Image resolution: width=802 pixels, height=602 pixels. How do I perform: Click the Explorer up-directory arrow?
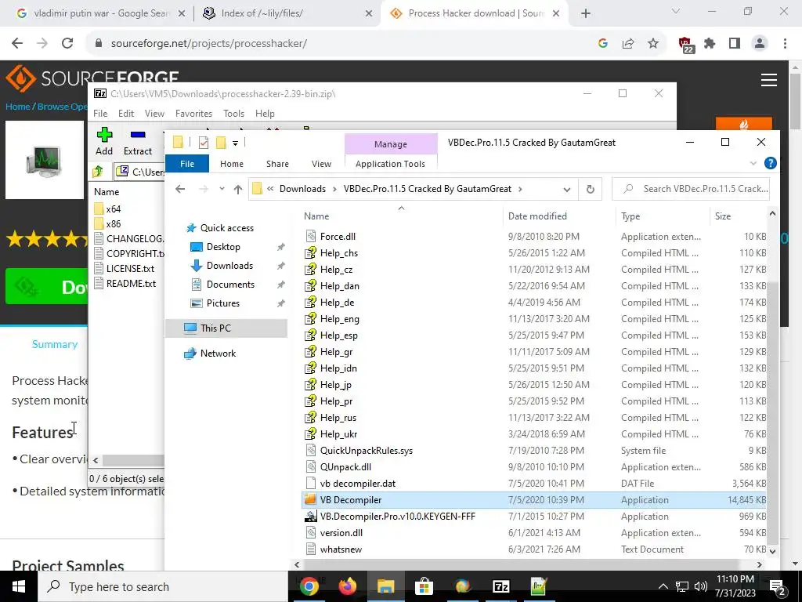tap(238, 189)
